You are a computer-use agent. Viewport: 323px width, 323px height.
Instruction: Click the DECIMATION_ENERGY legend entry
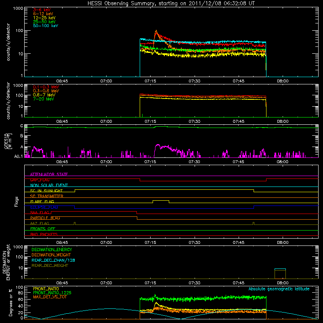pyautogui.click(x=52, y=250)
